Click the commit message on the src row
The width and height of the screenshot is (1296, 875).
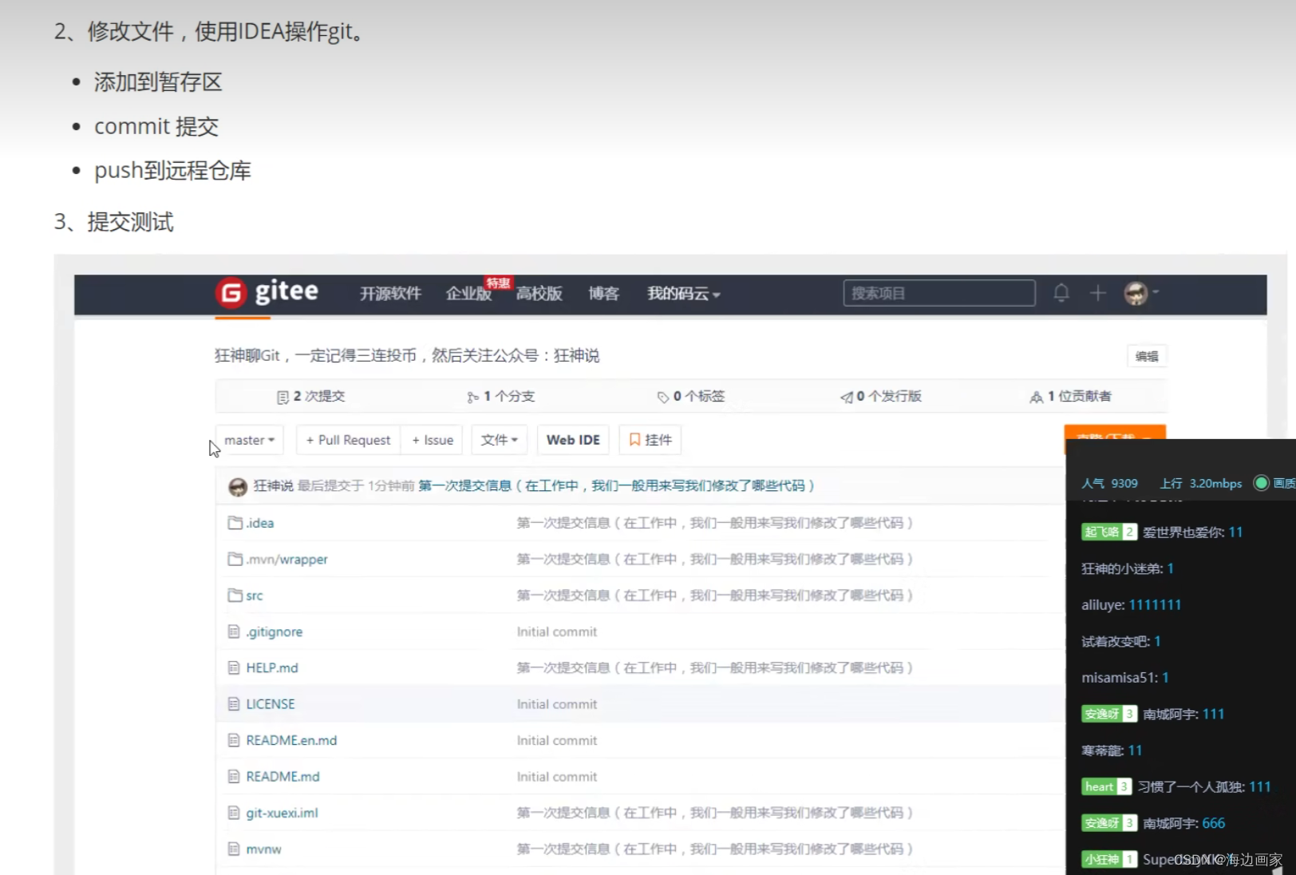point(715,595)
